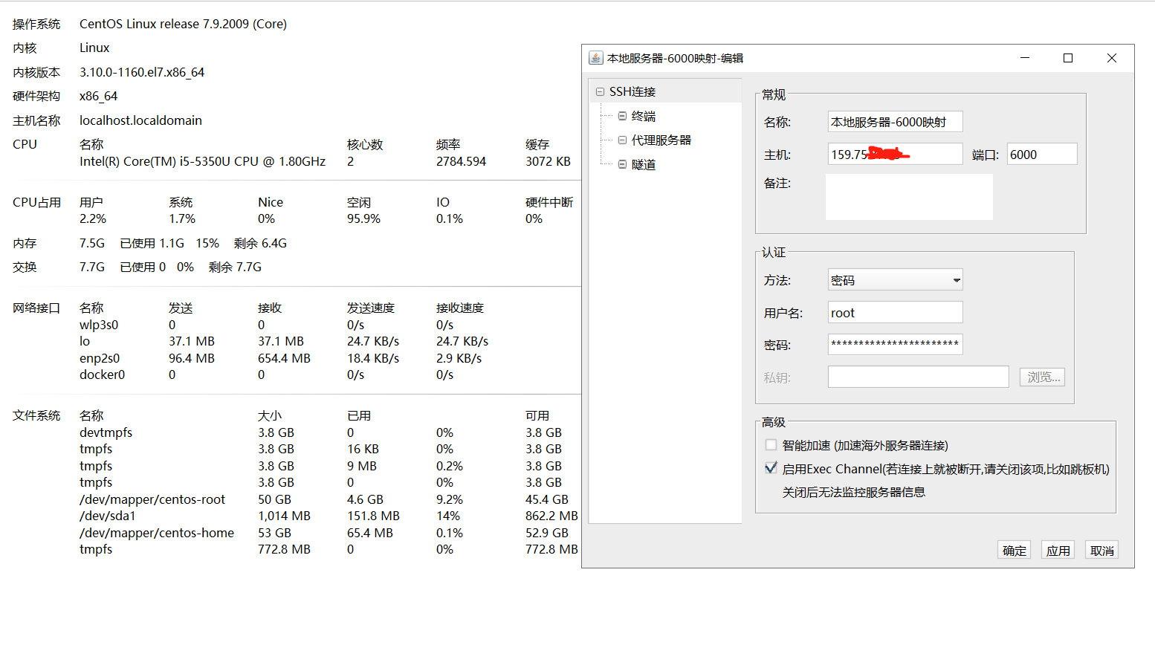Image resolution: width=1155 pixels, height=668 pixels.
Task: Click the filesystem '/dev/sda1'
Action: [107, 516]
